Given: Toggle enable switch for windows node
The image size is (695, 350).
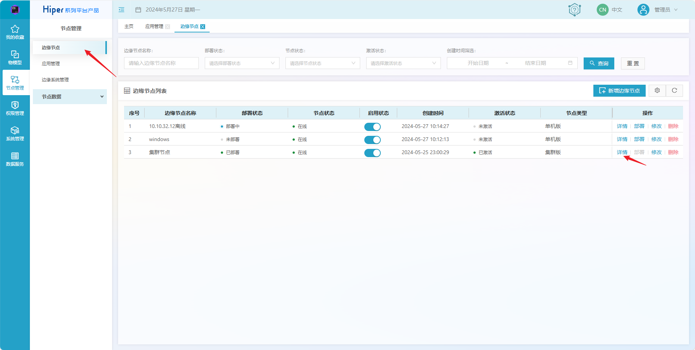Looking at the screenshot, I should [x=373, y=140].
